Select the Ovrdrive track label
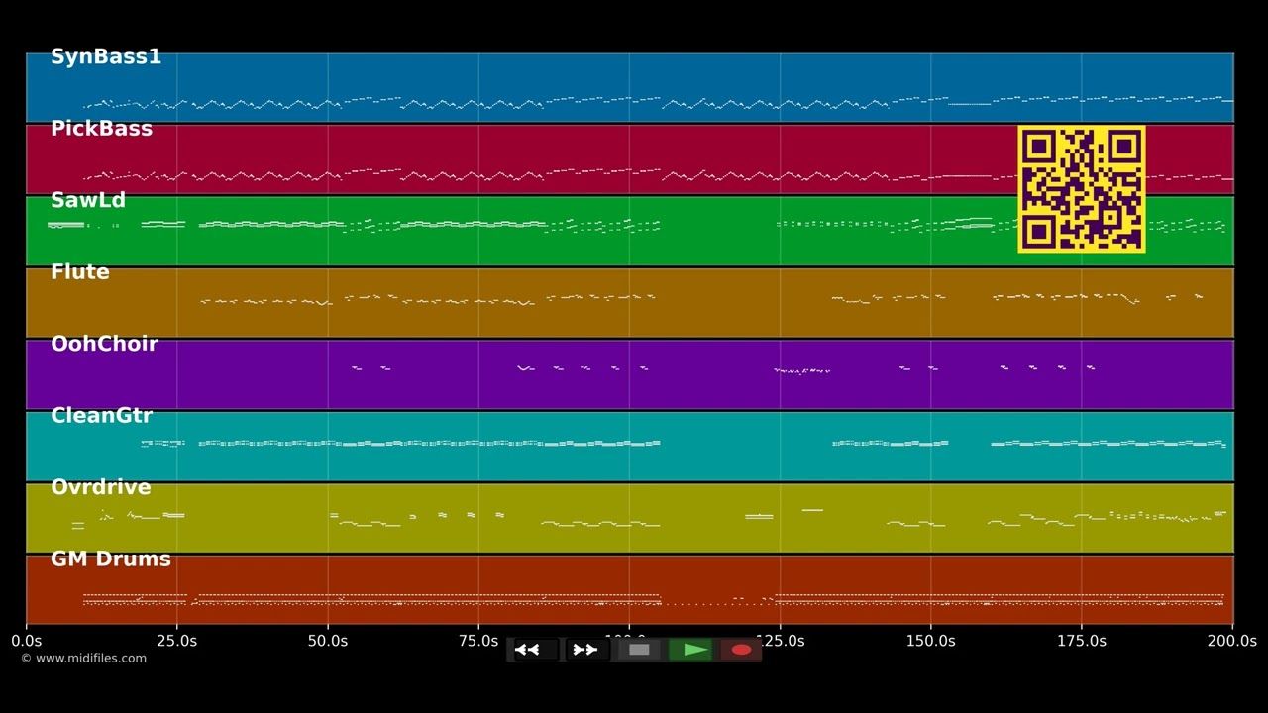This screenshot has width=1268, height=713. 101,487
